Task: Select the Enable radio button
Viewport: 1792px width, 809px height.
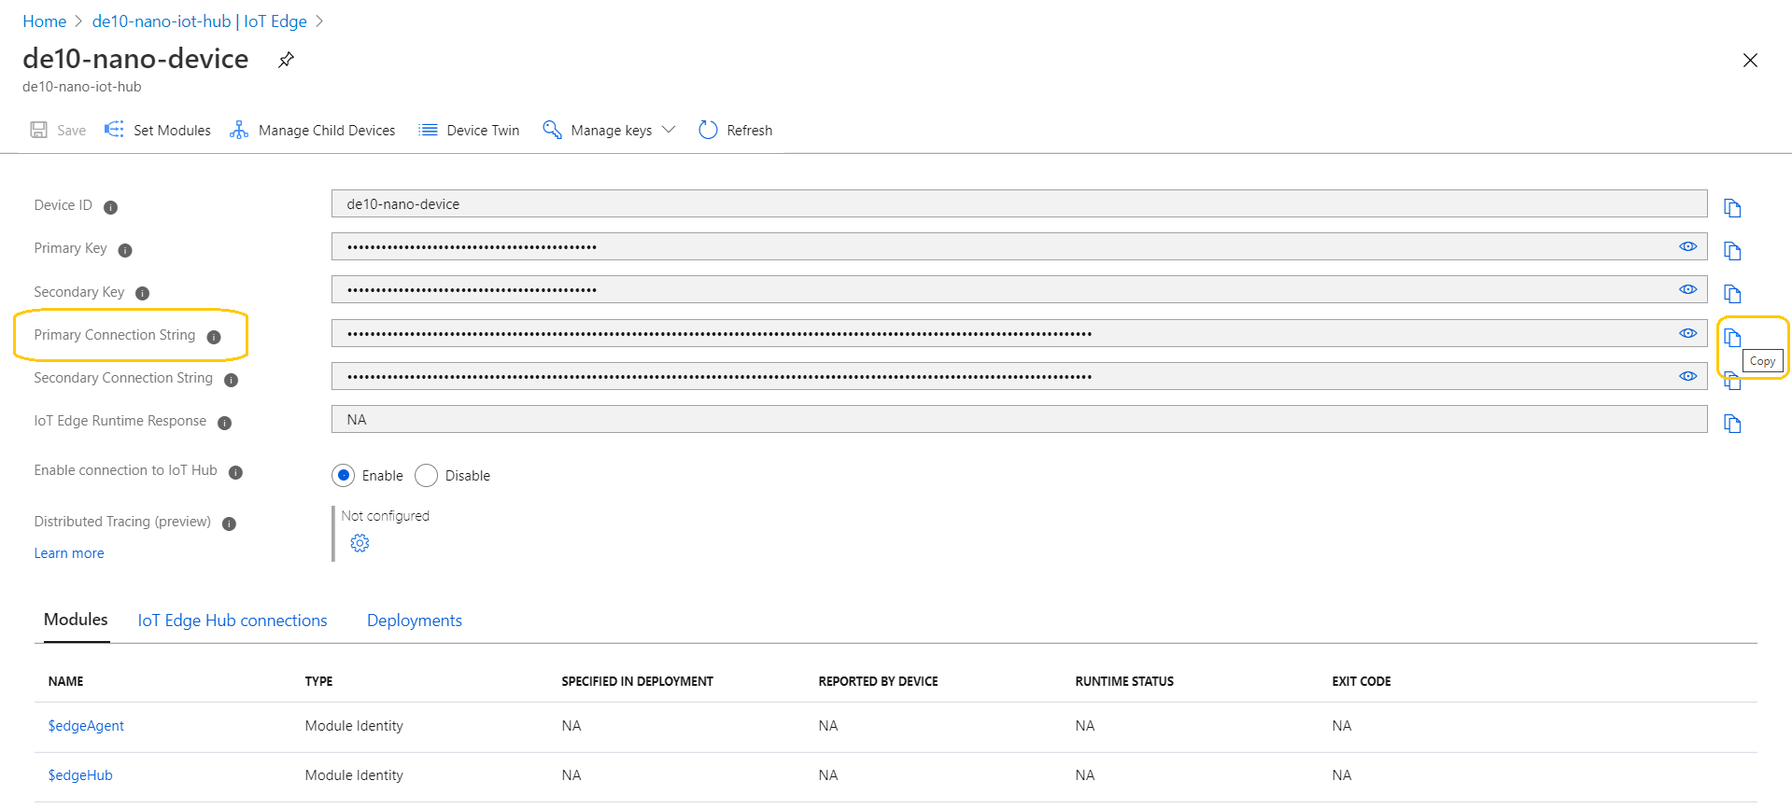Action: pyautogui.click(x=344, y=476)
